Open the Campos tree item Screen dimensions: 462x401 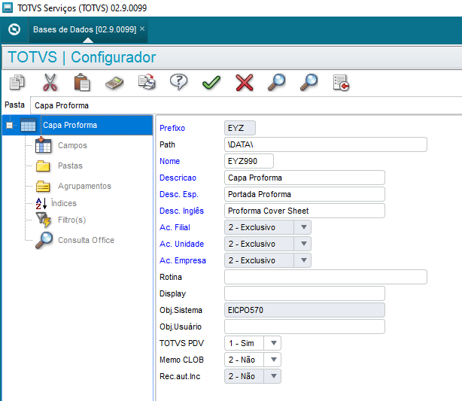click(x=72, y=145)
